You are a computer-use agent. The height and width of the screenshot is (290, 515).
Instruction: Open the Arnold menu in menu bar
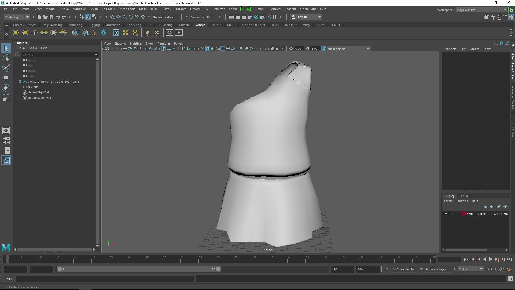[x=276, y=9]
